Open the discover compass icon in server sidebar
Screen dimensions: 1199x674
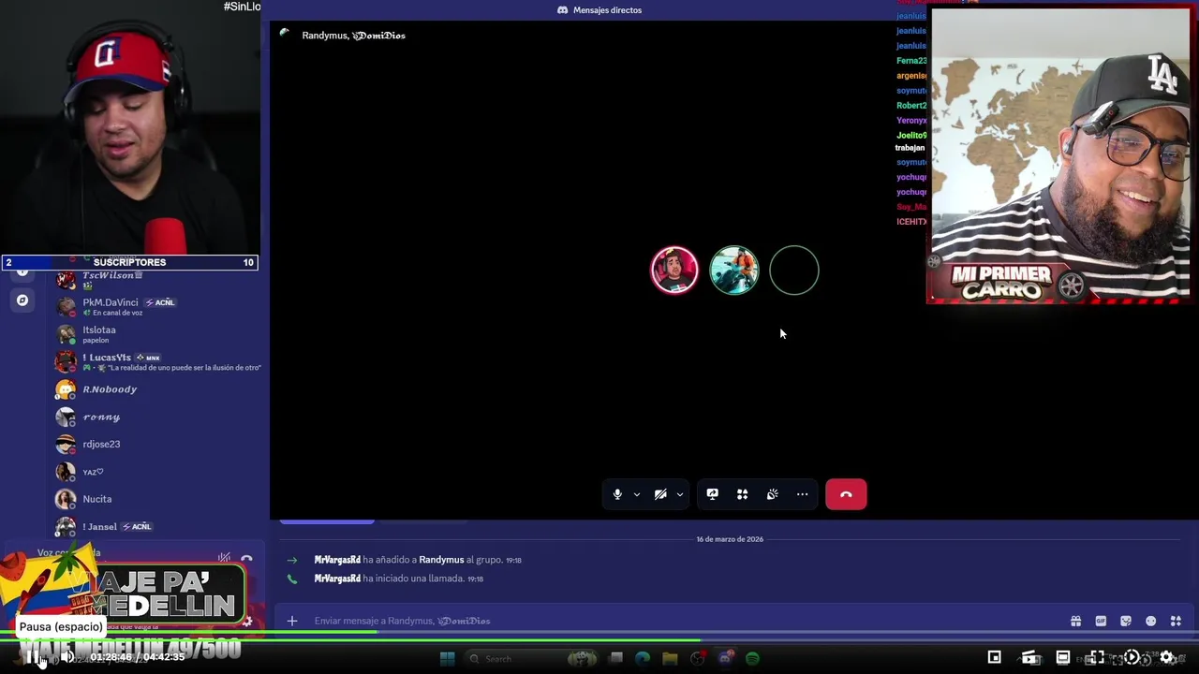(x=22, y=300)
